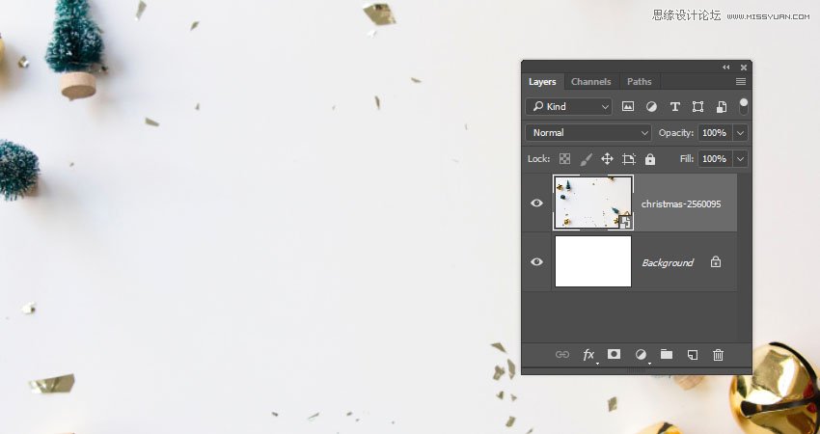Viewport: 820px width, 434px height.
Task: Filter layers by adjustment layer icon
Action: (651, 107)
